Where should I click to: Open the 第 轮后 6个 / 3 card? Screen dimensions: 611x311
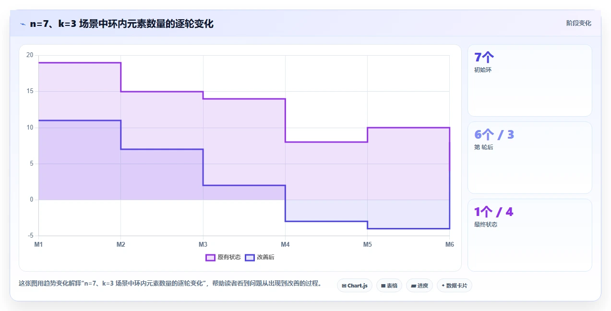[530, 158]
